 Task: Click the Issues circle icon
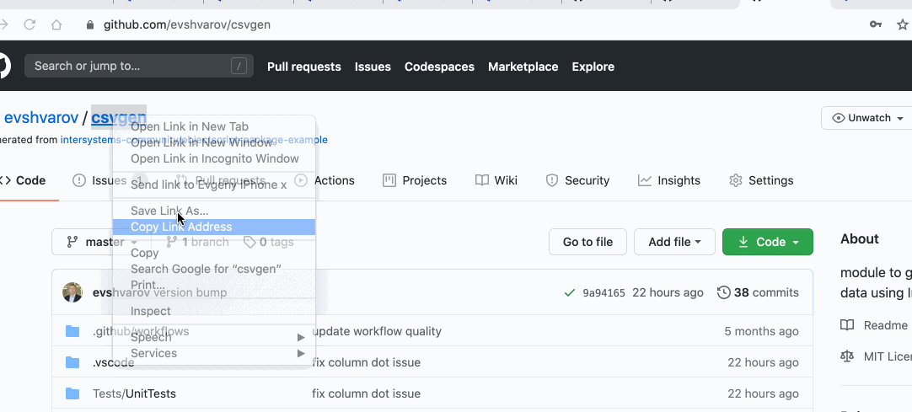[78, 180]
